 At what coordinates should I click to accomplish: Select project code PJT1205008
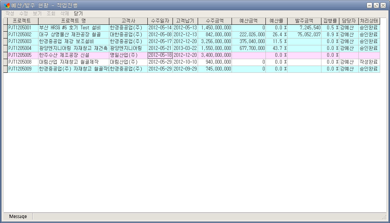point(23,62)
